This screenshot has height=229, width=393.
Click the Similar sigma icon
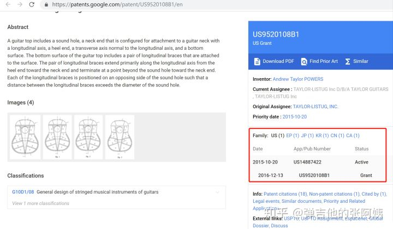point(348,61)
